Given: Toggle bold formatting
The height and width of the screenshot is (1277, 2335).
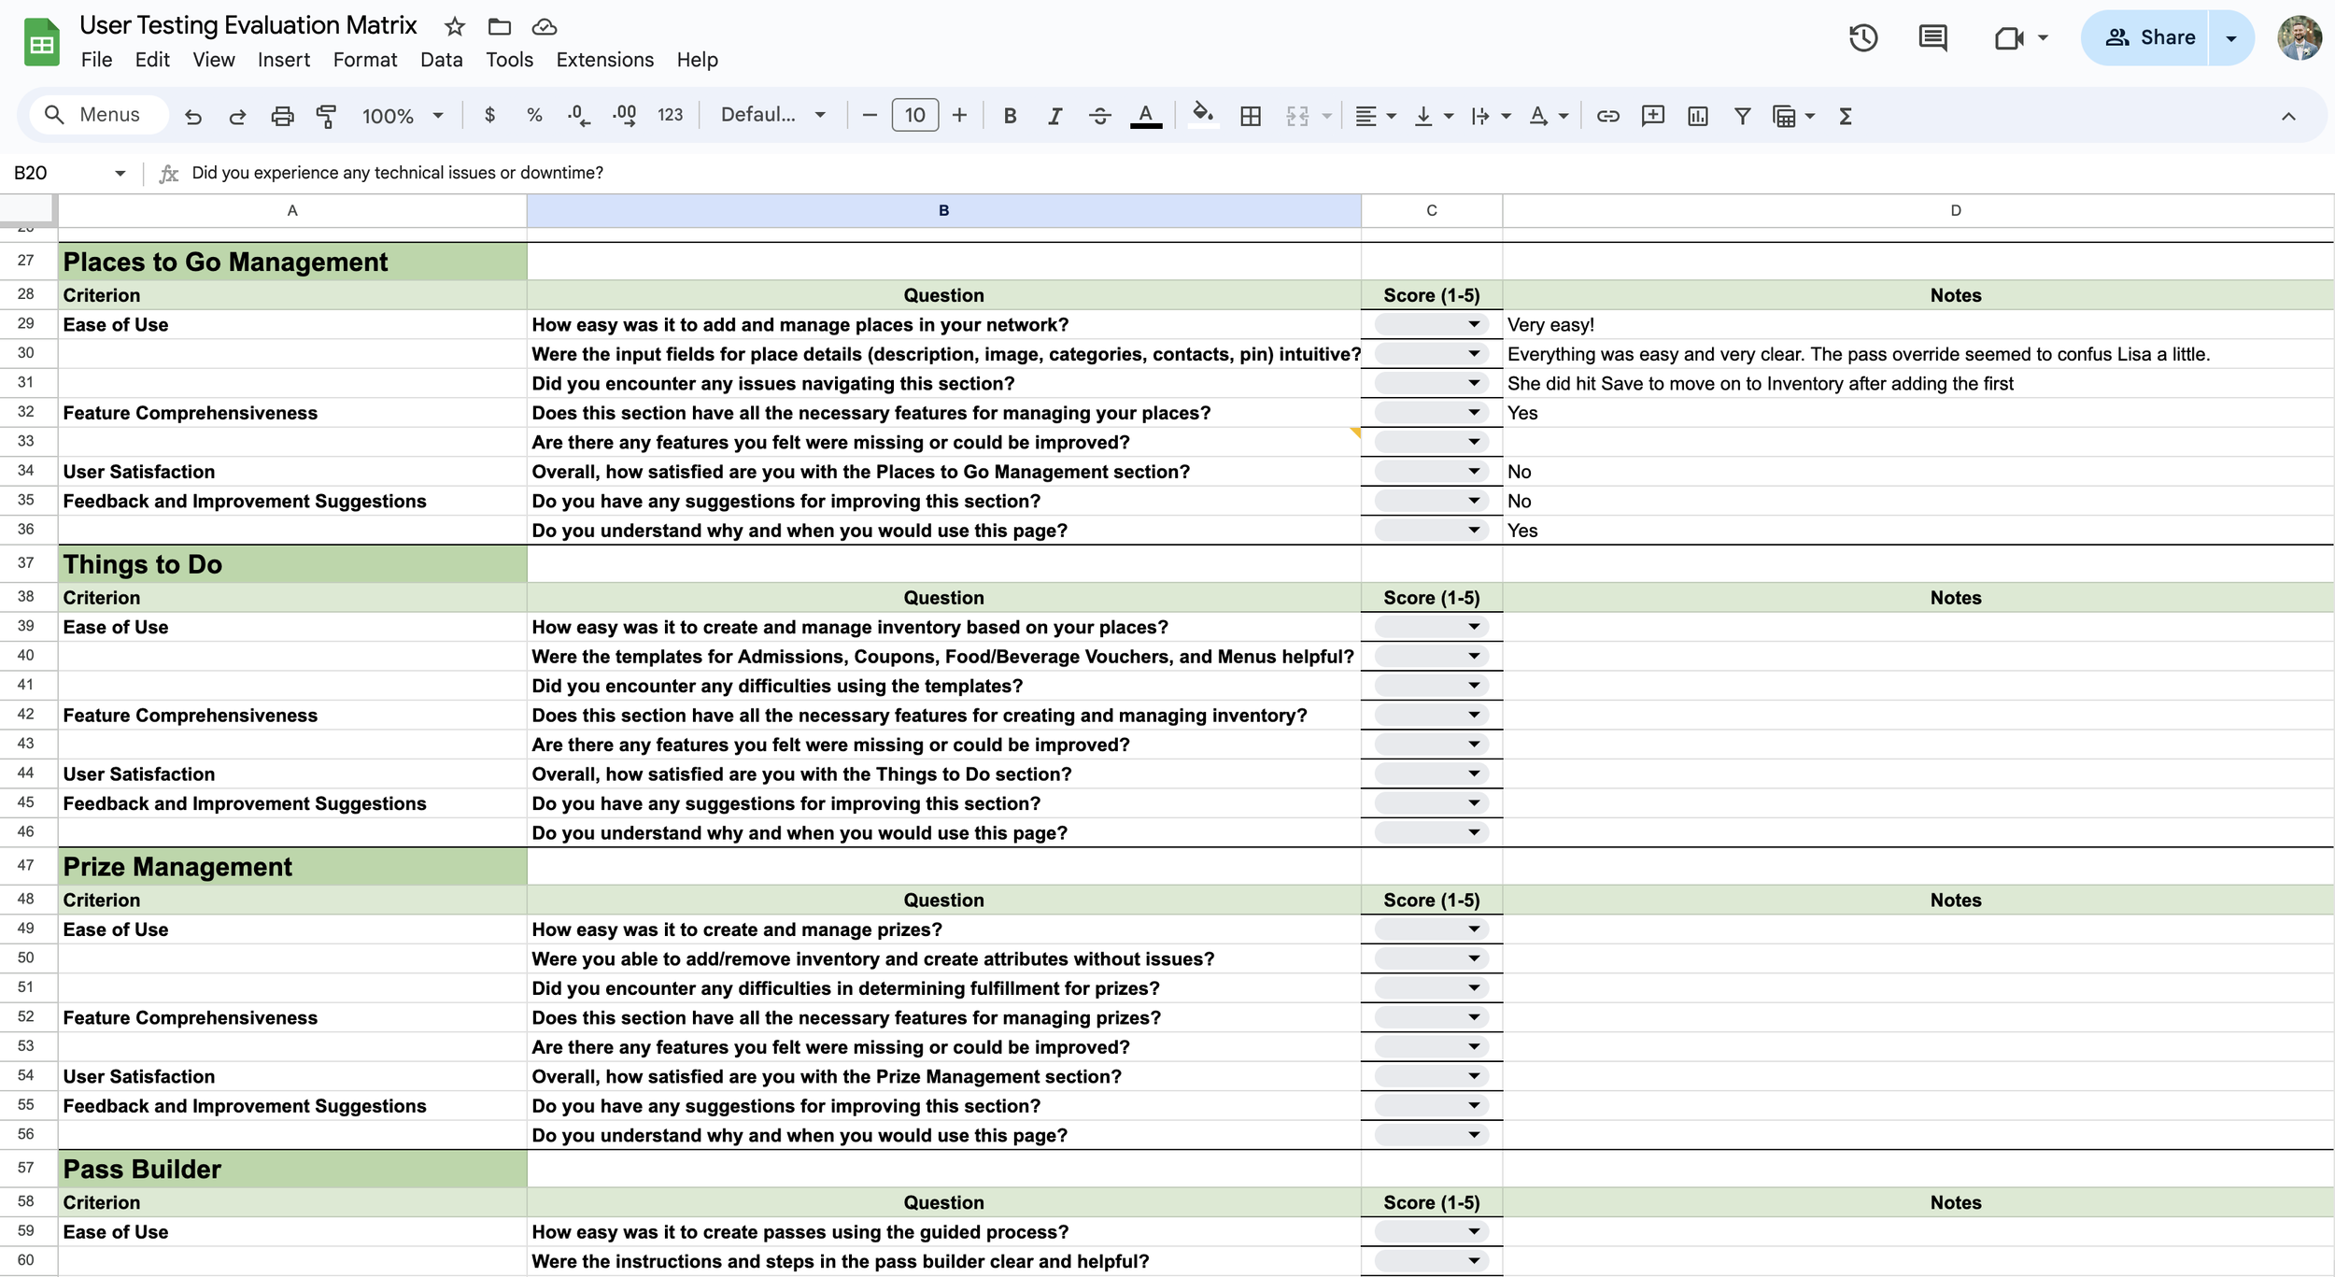Looking at the screenshot, I should coord(1010,116).
